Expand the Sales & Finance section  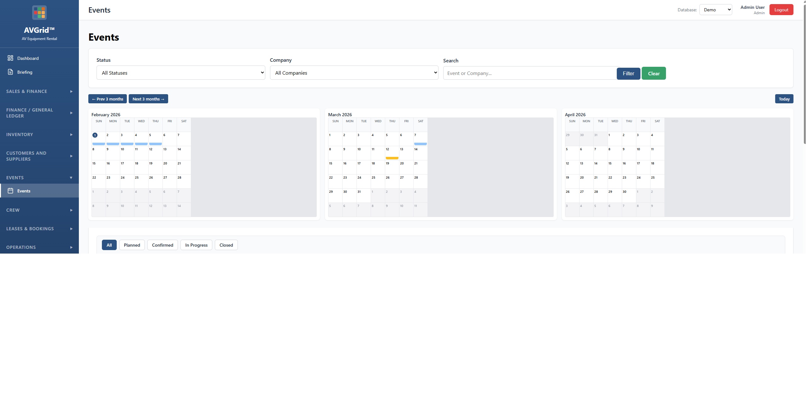click(x=39, y=91)
